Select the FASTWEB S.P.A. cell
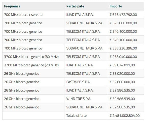This screenshot has height=122, width=146. tap(78, 82)
